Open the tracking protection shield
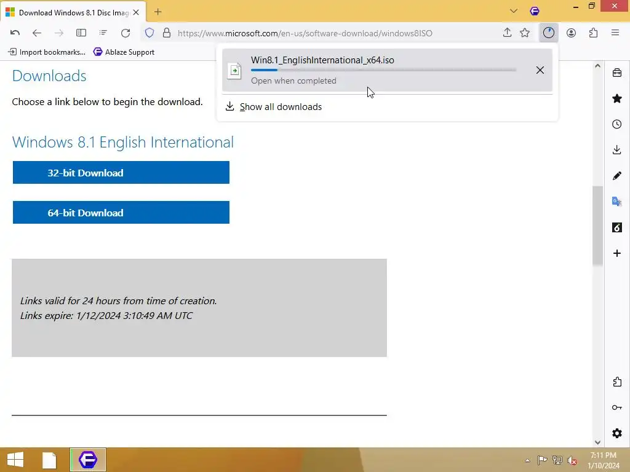The height and width of the screenshot is (472, 630). [150, 33]
